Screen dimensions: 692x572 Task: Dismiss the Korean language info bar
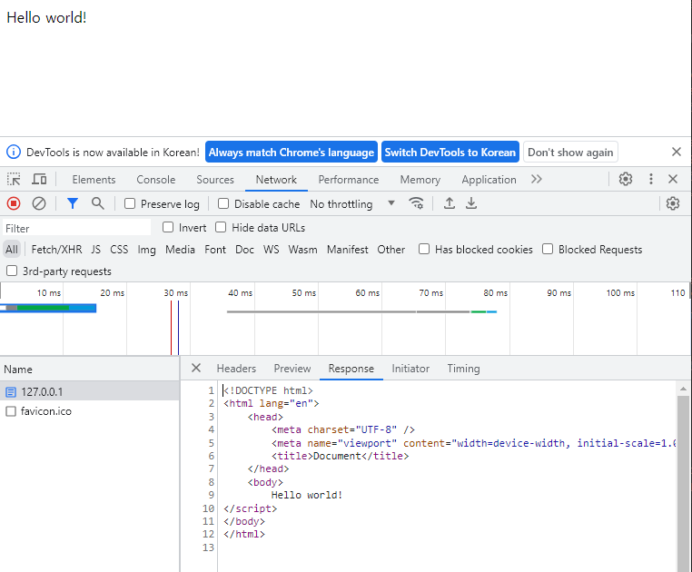tap(677, 152)
